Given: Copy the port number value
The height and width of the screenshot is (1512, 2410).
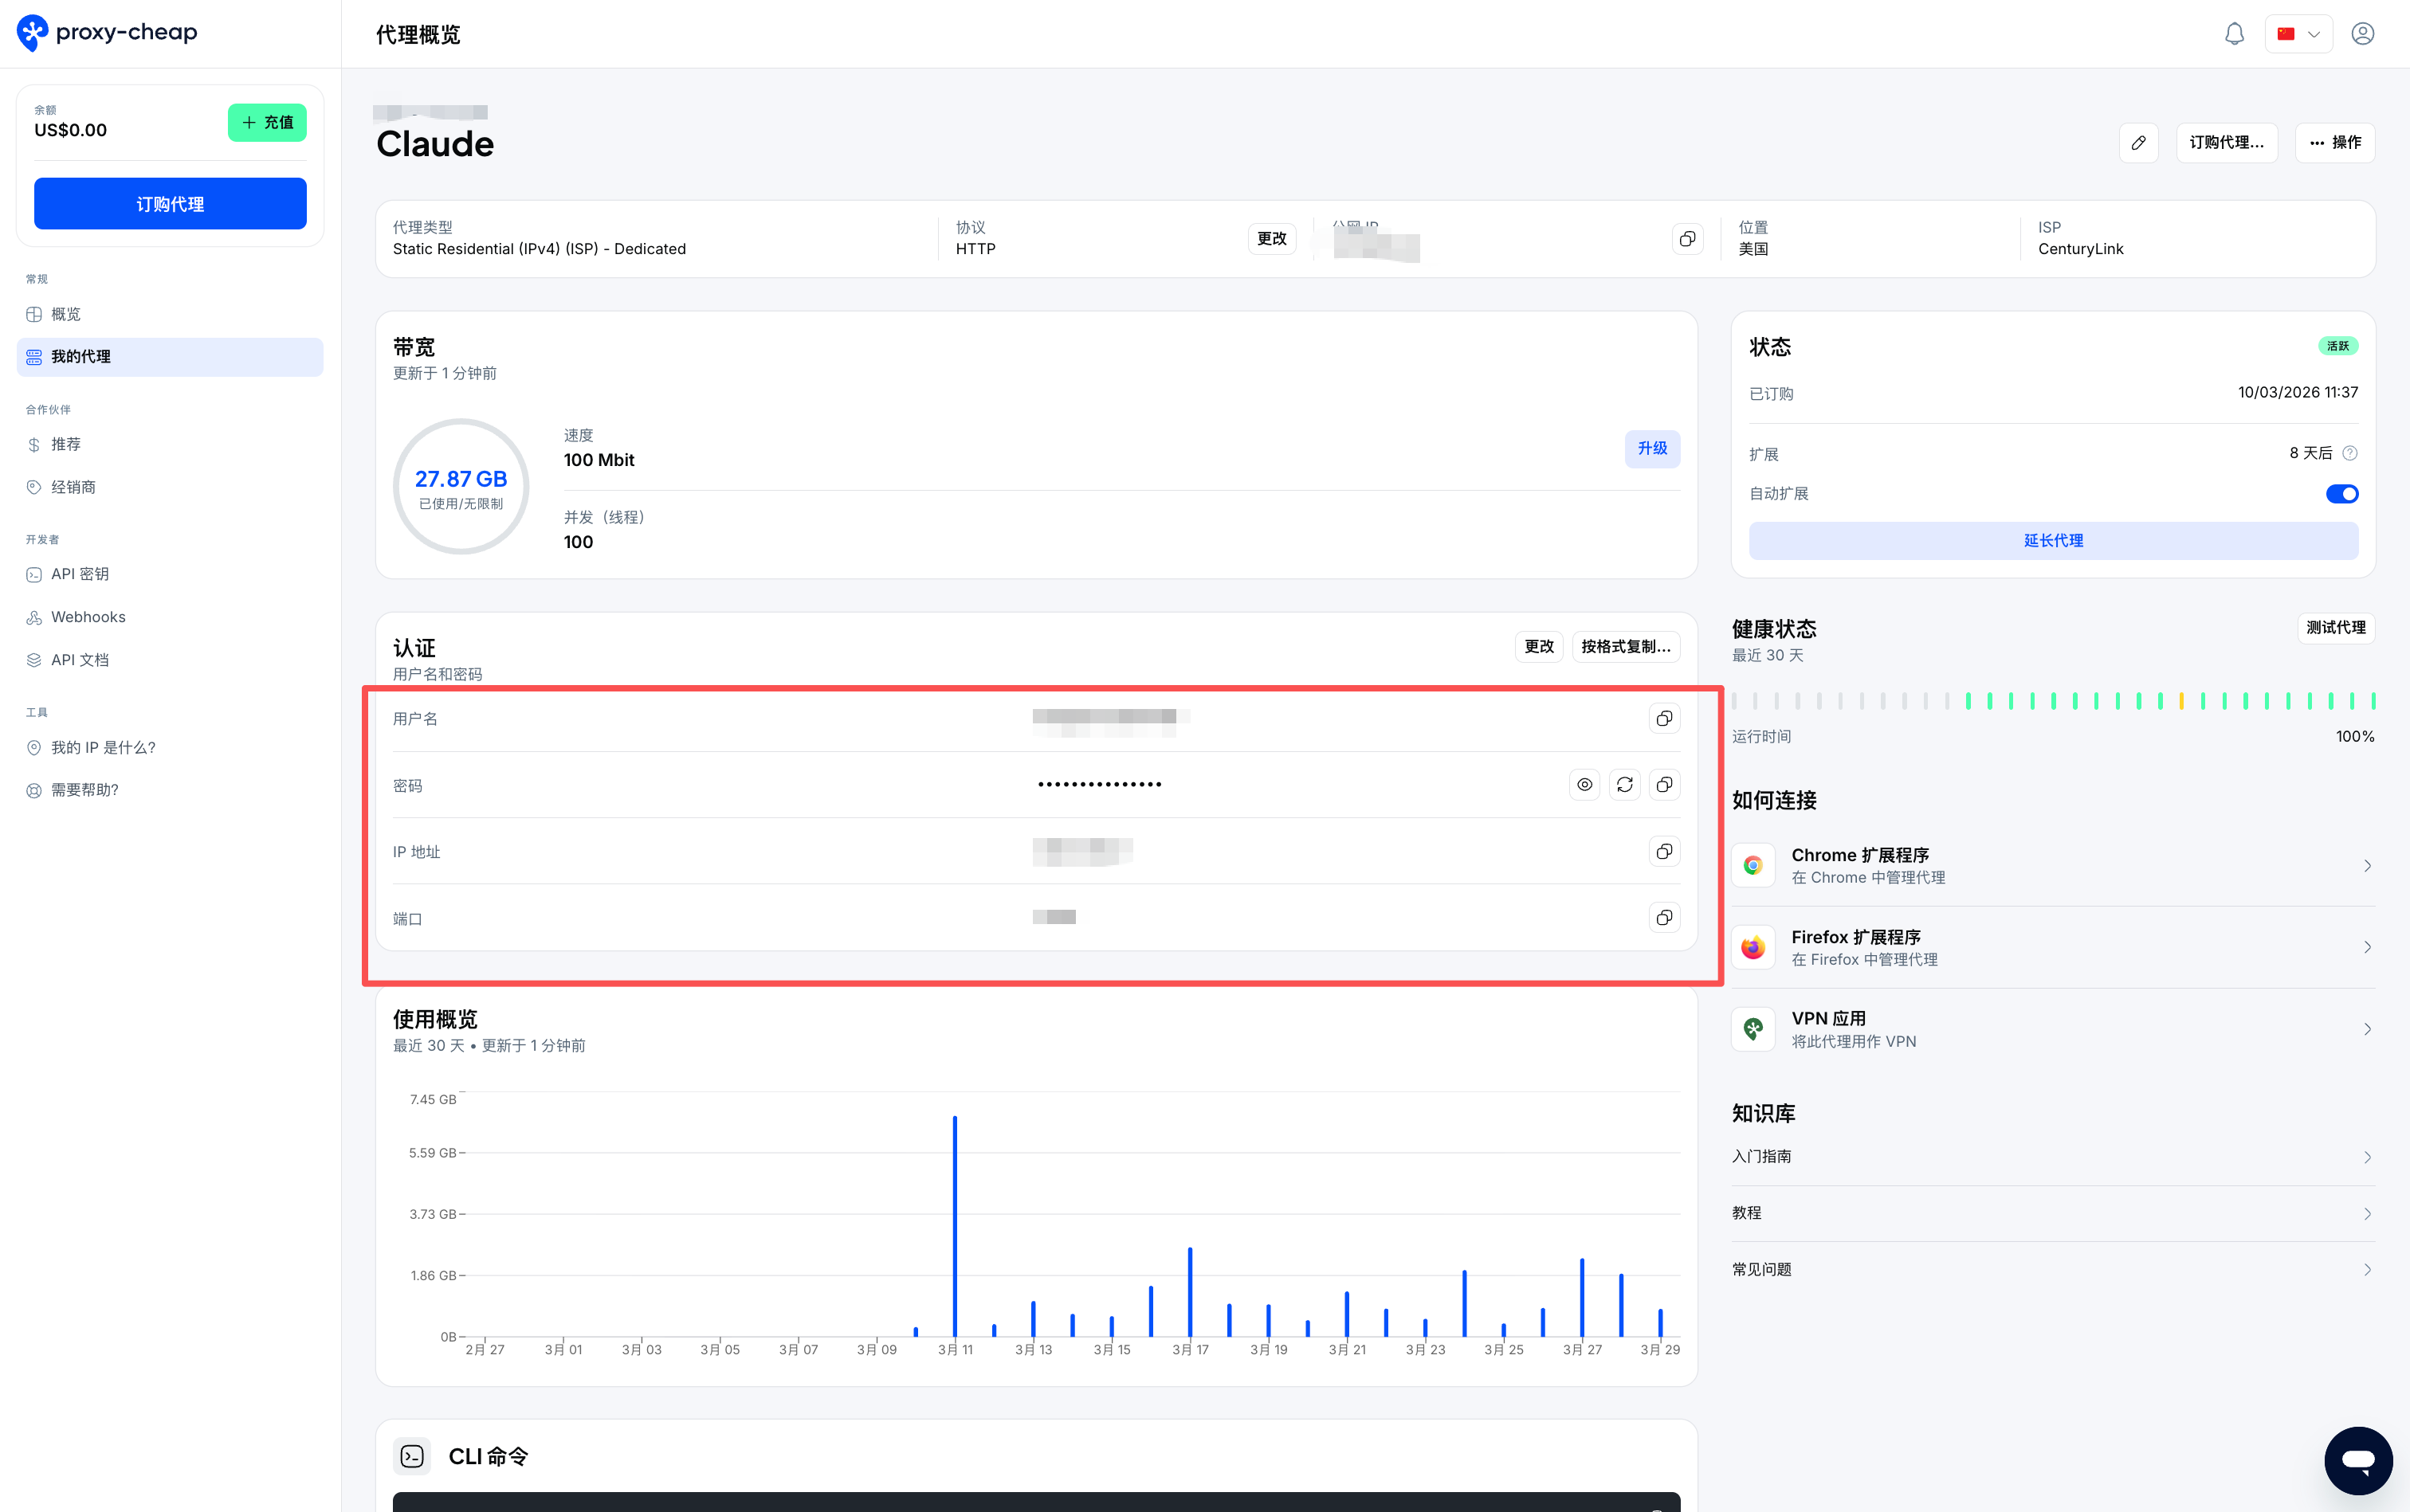Looking at the screenshot, I should click(x=1664, y=918).
